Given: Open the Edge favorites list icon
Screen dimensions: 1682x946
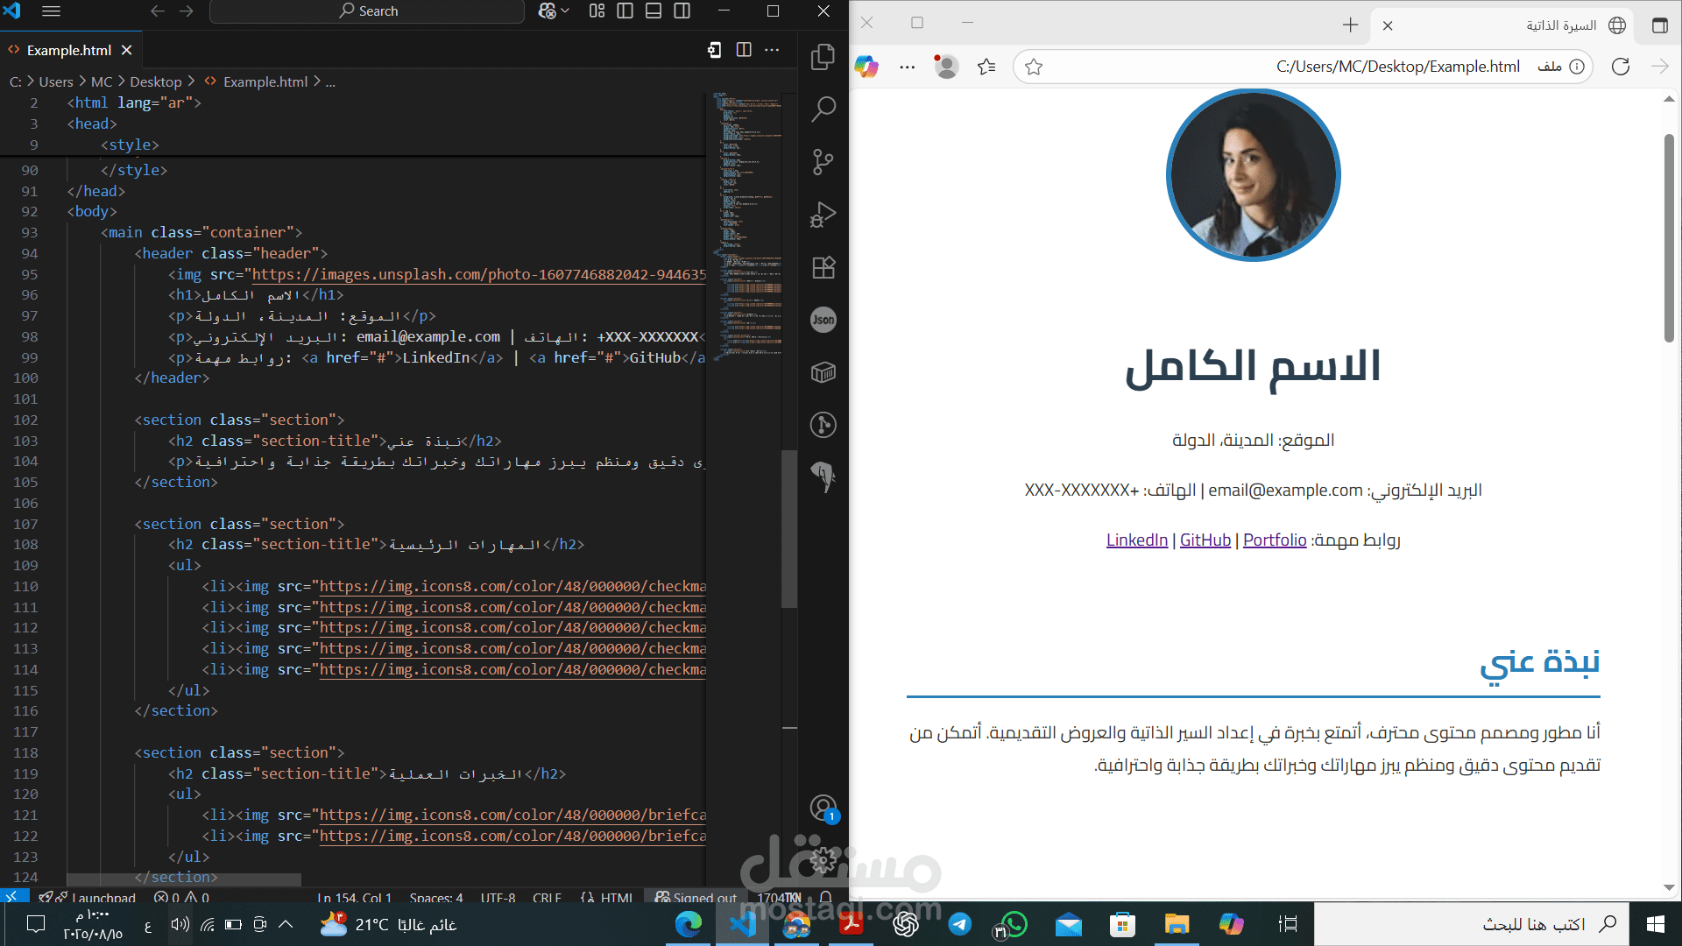Looking at the screenshot, I should click(x=986, y=67).
